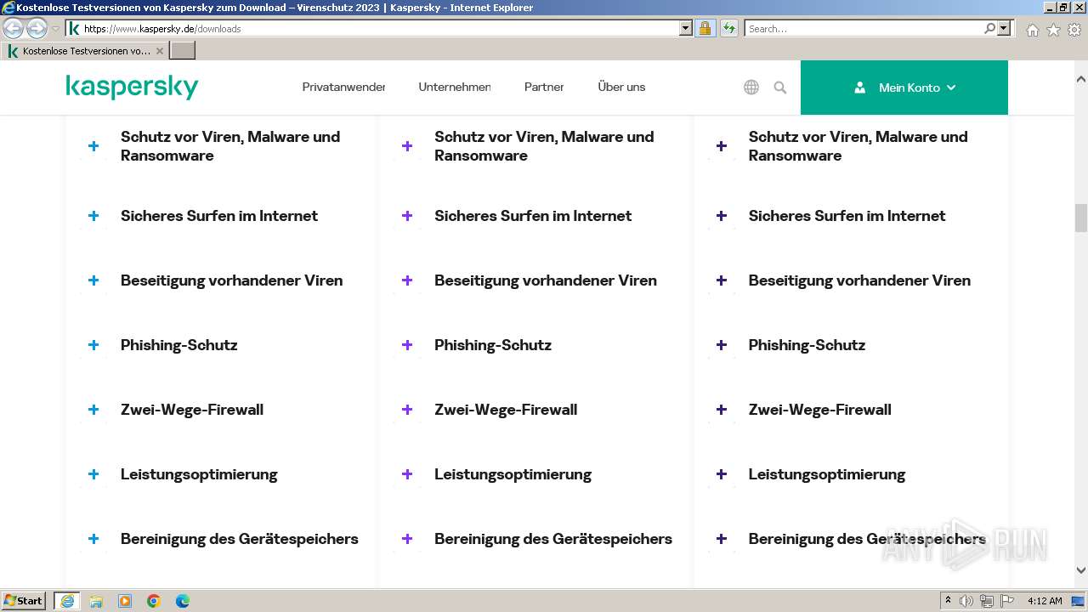Click the browser Back arrow
1088x612 pixels.
point(14,28)
